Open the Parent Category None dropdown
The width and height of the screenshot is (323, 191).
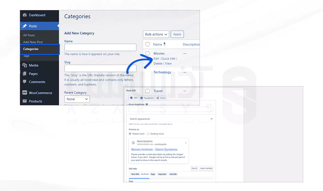(77, 99)
